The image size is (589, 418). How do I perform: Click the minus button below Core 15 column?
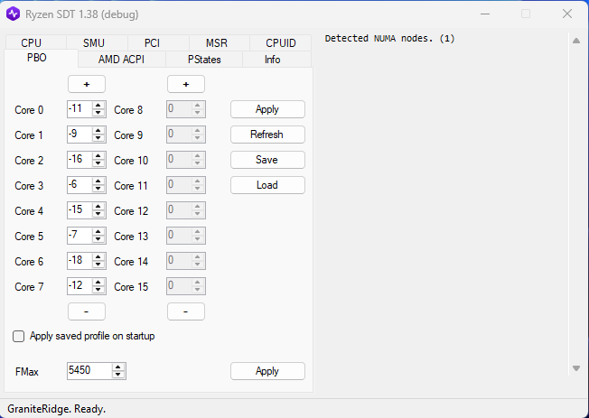(186, 311)
